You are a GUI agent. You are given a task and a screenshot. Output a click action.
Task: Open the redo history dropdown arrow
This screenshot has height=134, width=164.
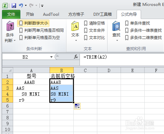[x=36, y=5]
